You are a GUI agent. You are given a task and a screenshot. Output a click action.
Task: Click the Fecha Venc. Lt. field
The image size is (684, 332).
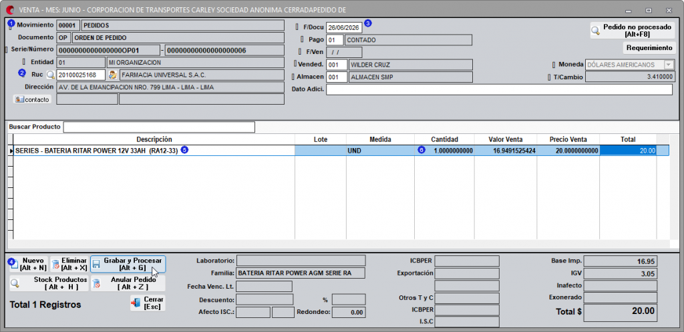(264, 286)
